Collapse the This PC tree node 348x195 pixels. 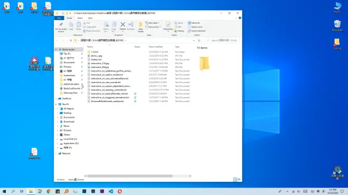point(56,104)
